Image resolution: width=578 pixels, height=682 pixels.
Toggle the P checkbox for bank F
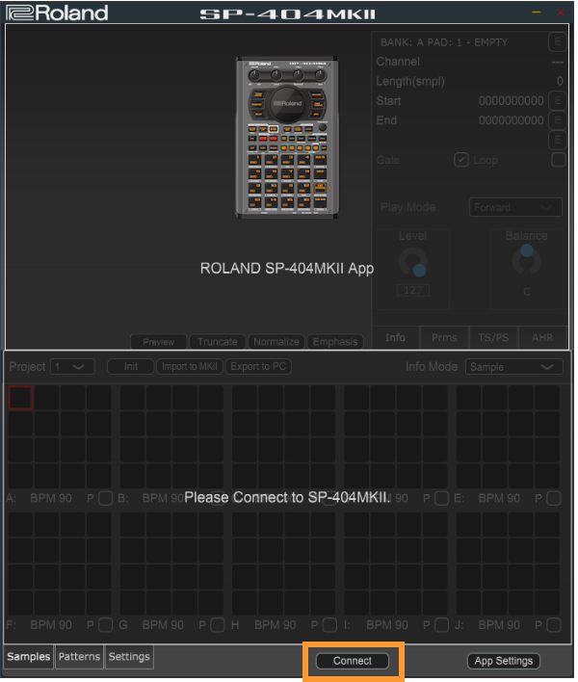tap(105, 625)
